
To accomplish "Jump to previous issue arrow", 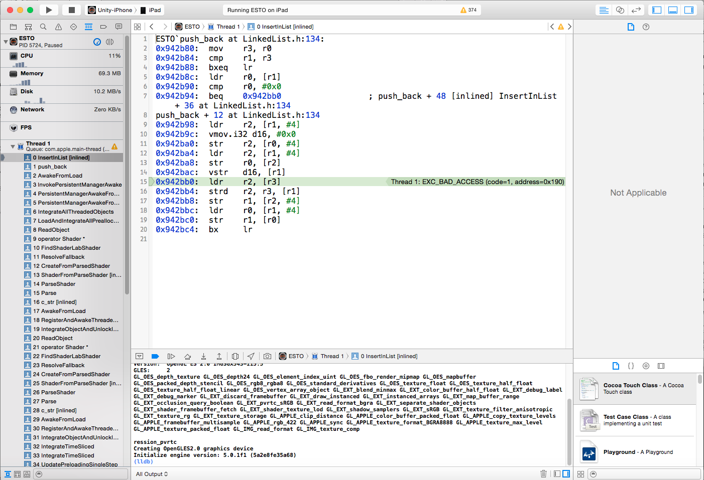I will [x=552, y=27].
